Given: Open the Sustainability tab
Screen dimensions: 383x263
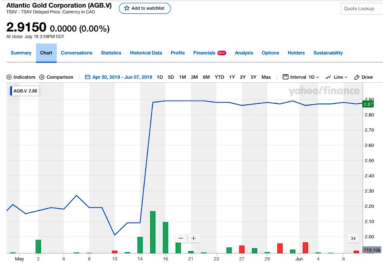Looking at the screenshot, I should click(328, 53).
